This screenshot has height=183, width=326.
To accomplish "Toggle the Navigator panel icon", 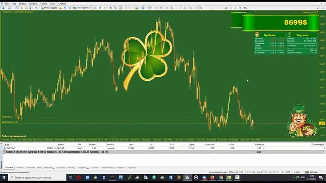I will pyautogui.click(x=26, y=8).
